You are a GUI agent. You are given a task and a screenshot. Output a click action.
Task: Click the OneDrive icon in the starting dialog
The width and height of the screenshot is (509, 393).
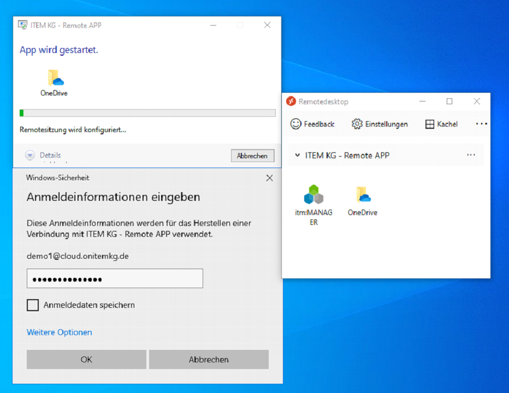coord(55,78)
